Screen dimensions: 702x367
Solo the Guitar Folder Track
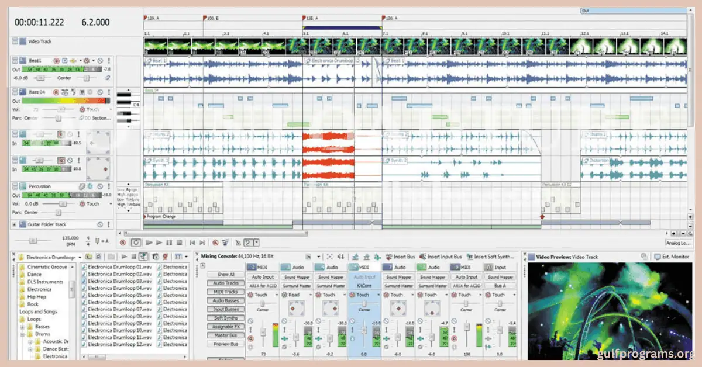[108, 224]
